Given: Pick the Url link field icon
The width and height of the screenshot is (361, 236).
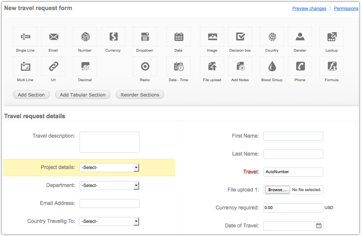Looking at the screenshot, I should pyautogui.click(x=53, y=66).
